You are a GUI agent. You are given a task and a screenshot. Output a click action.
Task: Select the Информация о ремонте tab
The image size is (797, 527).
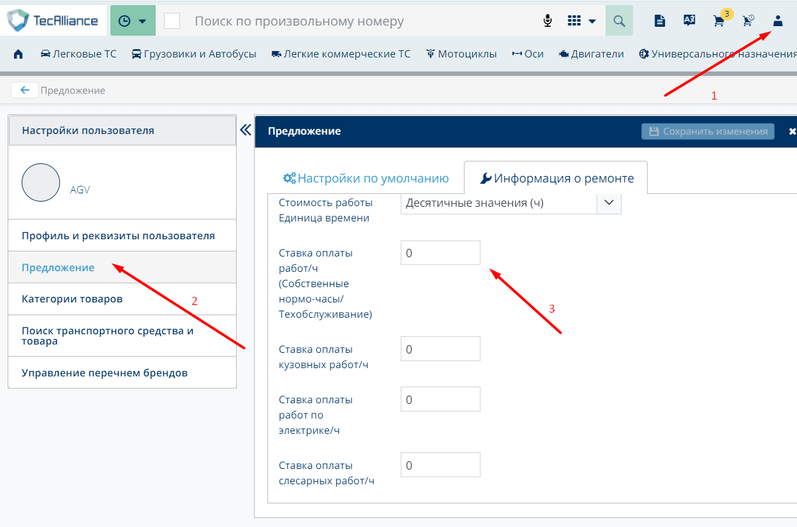(x=556, y=179)
